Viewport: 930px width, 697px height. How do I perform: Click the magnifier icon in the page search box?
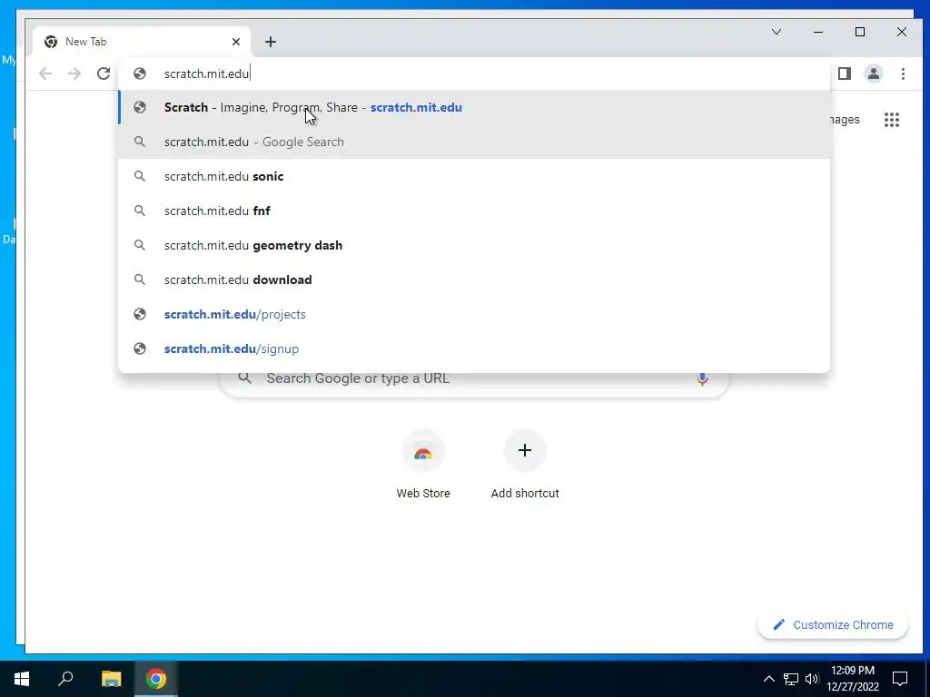coord(245,378)
